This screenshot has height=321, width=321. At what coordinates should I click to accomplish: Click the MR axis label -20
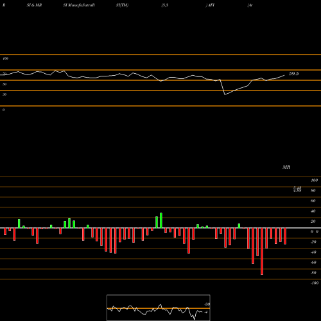313,242
